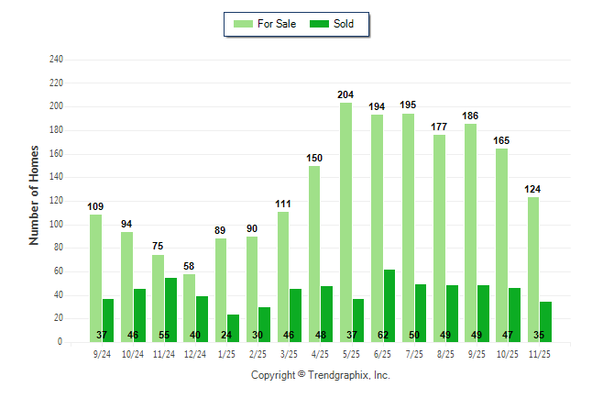Screen dimensions: 592x398
Task: Toggle the For Sale legend label
Action: coord(276,24)
